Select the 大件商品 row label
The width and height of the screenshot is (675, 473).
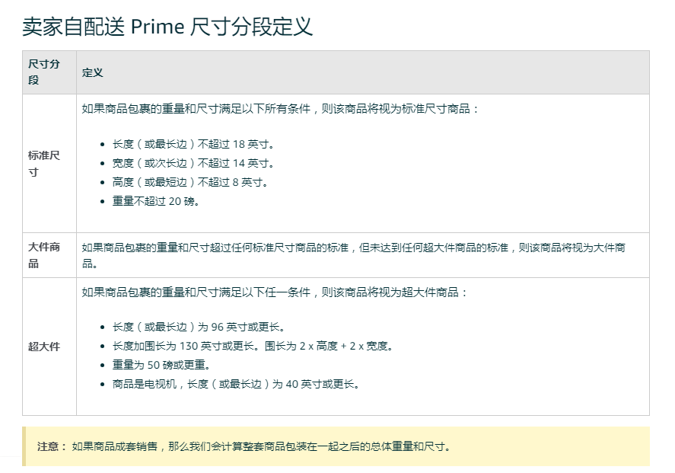(44, 255)
